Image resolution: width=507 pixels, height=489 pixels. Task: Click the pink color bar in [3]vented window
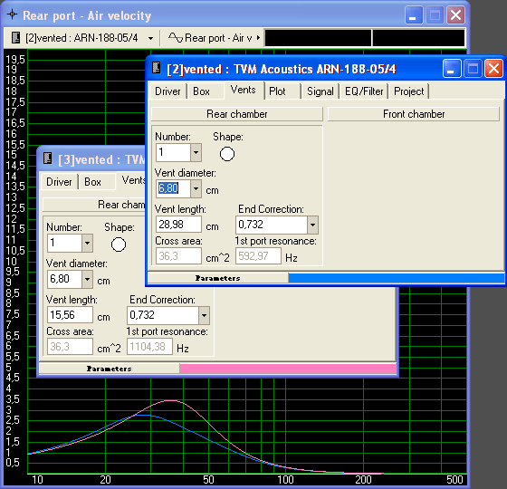coord(288,369)
